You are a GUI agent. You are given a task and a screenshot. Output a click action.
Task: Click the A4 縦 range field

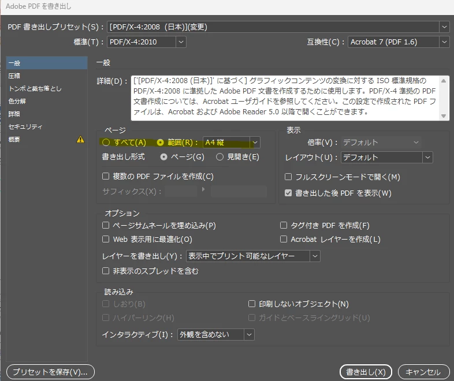pyautogui.click(x=226, y=143)
